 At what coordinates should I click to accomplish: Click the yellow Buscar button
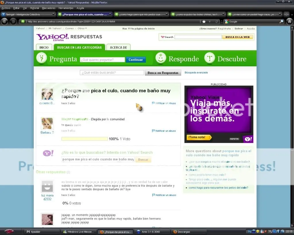pos(143,160)
